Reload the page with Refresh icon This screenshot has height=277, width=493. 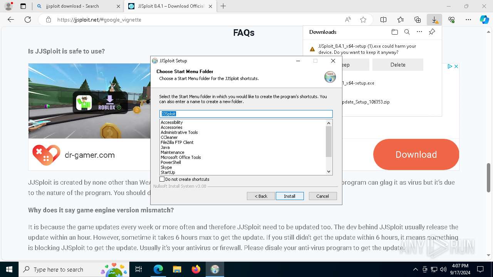click(28, 20)
